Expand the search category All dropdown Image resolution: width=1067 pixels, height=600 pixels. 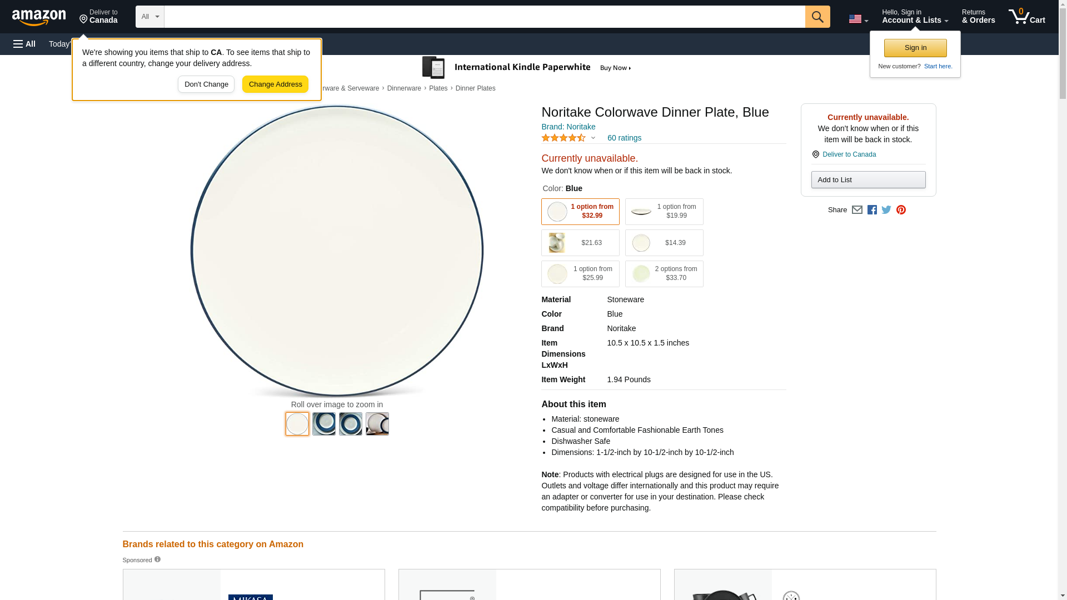(150, 17)
